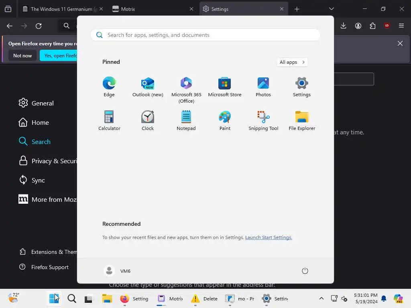This screenshot has height=308, width=411.
Task: Click Not now in Firefox prompt
Action: coord(22,55)
